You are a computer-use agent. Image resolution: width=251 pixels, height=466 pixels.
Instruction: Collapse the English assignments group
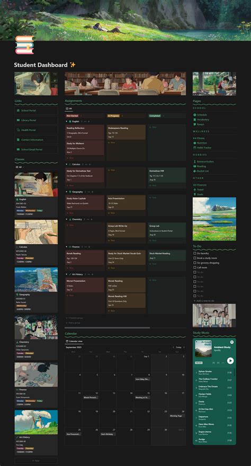click(x=66, y=122)
